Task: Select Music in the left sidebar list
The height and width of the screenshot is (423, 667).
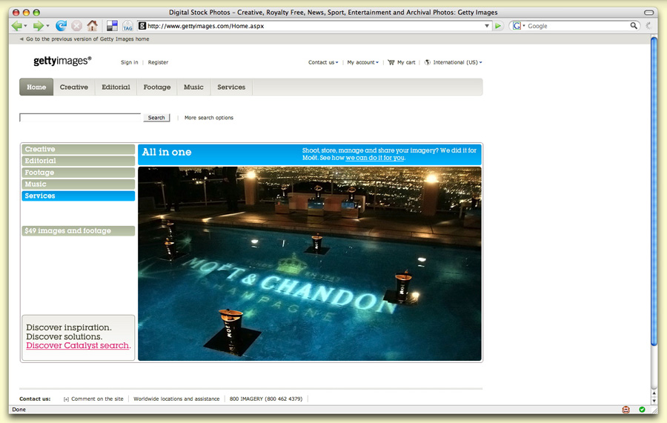Action: (78, 184)
